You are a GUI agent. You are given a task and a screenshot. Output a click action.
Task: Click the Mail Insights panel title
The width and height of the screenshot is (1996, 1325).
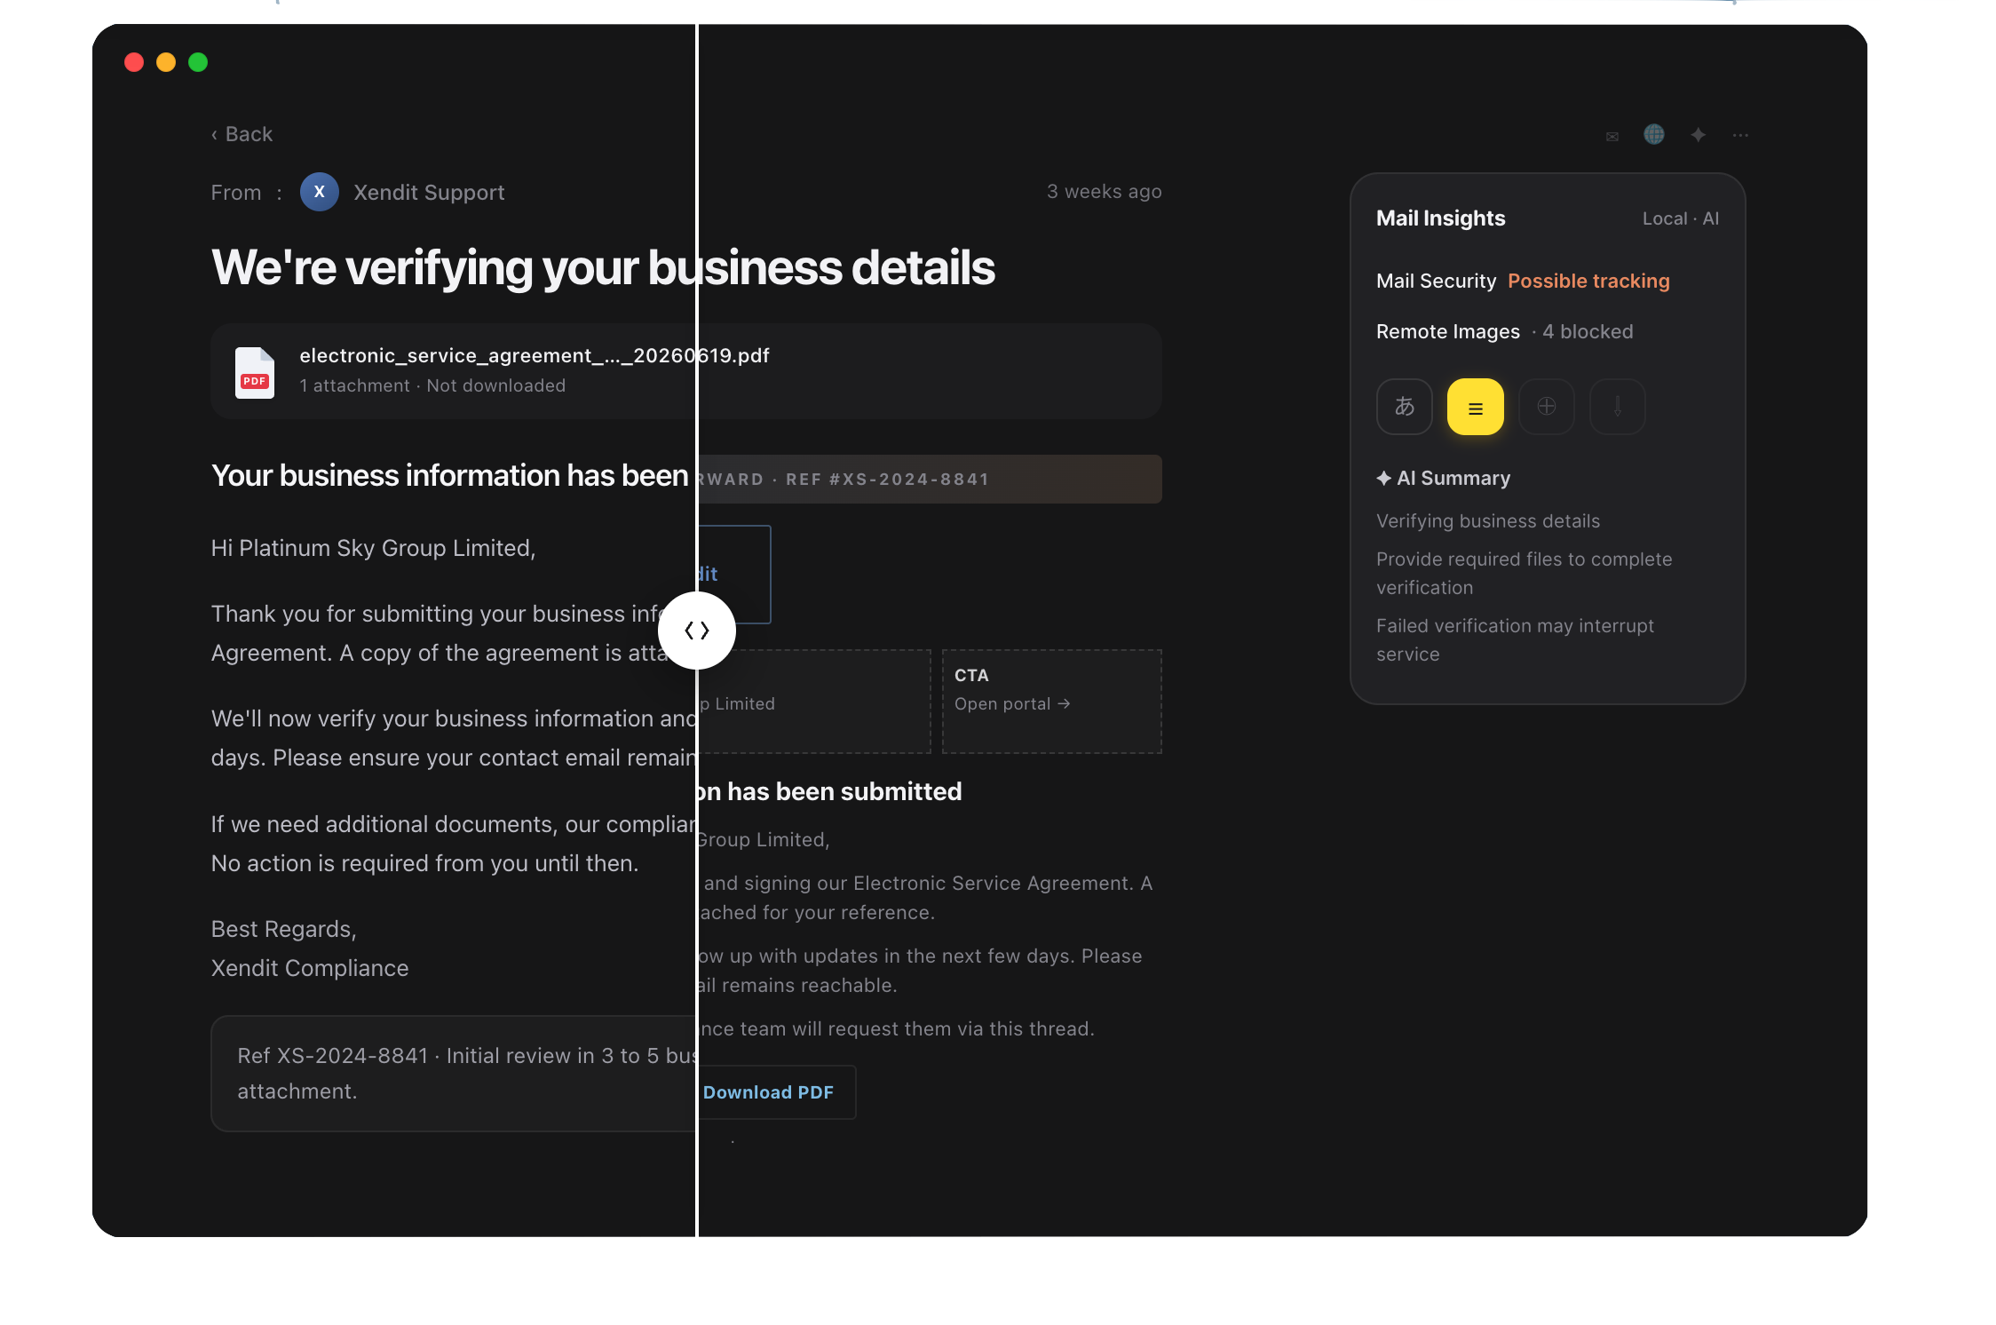point(1440,218)
